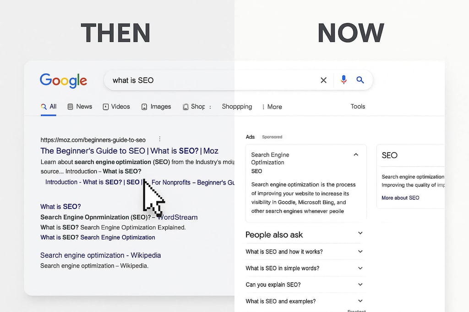Click the blue magnifying glass search icon
Viewport: 469px width, 312px height.
360,80
